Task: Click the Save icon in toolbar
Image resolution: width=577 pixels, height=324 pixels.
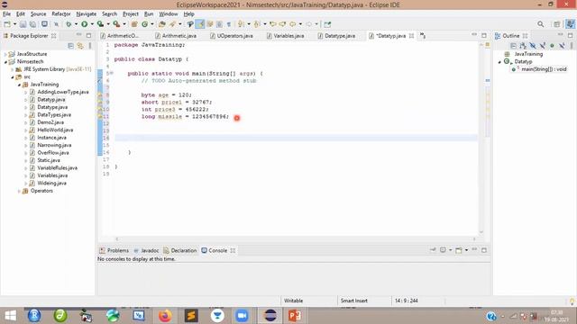Action: point(23,24)
